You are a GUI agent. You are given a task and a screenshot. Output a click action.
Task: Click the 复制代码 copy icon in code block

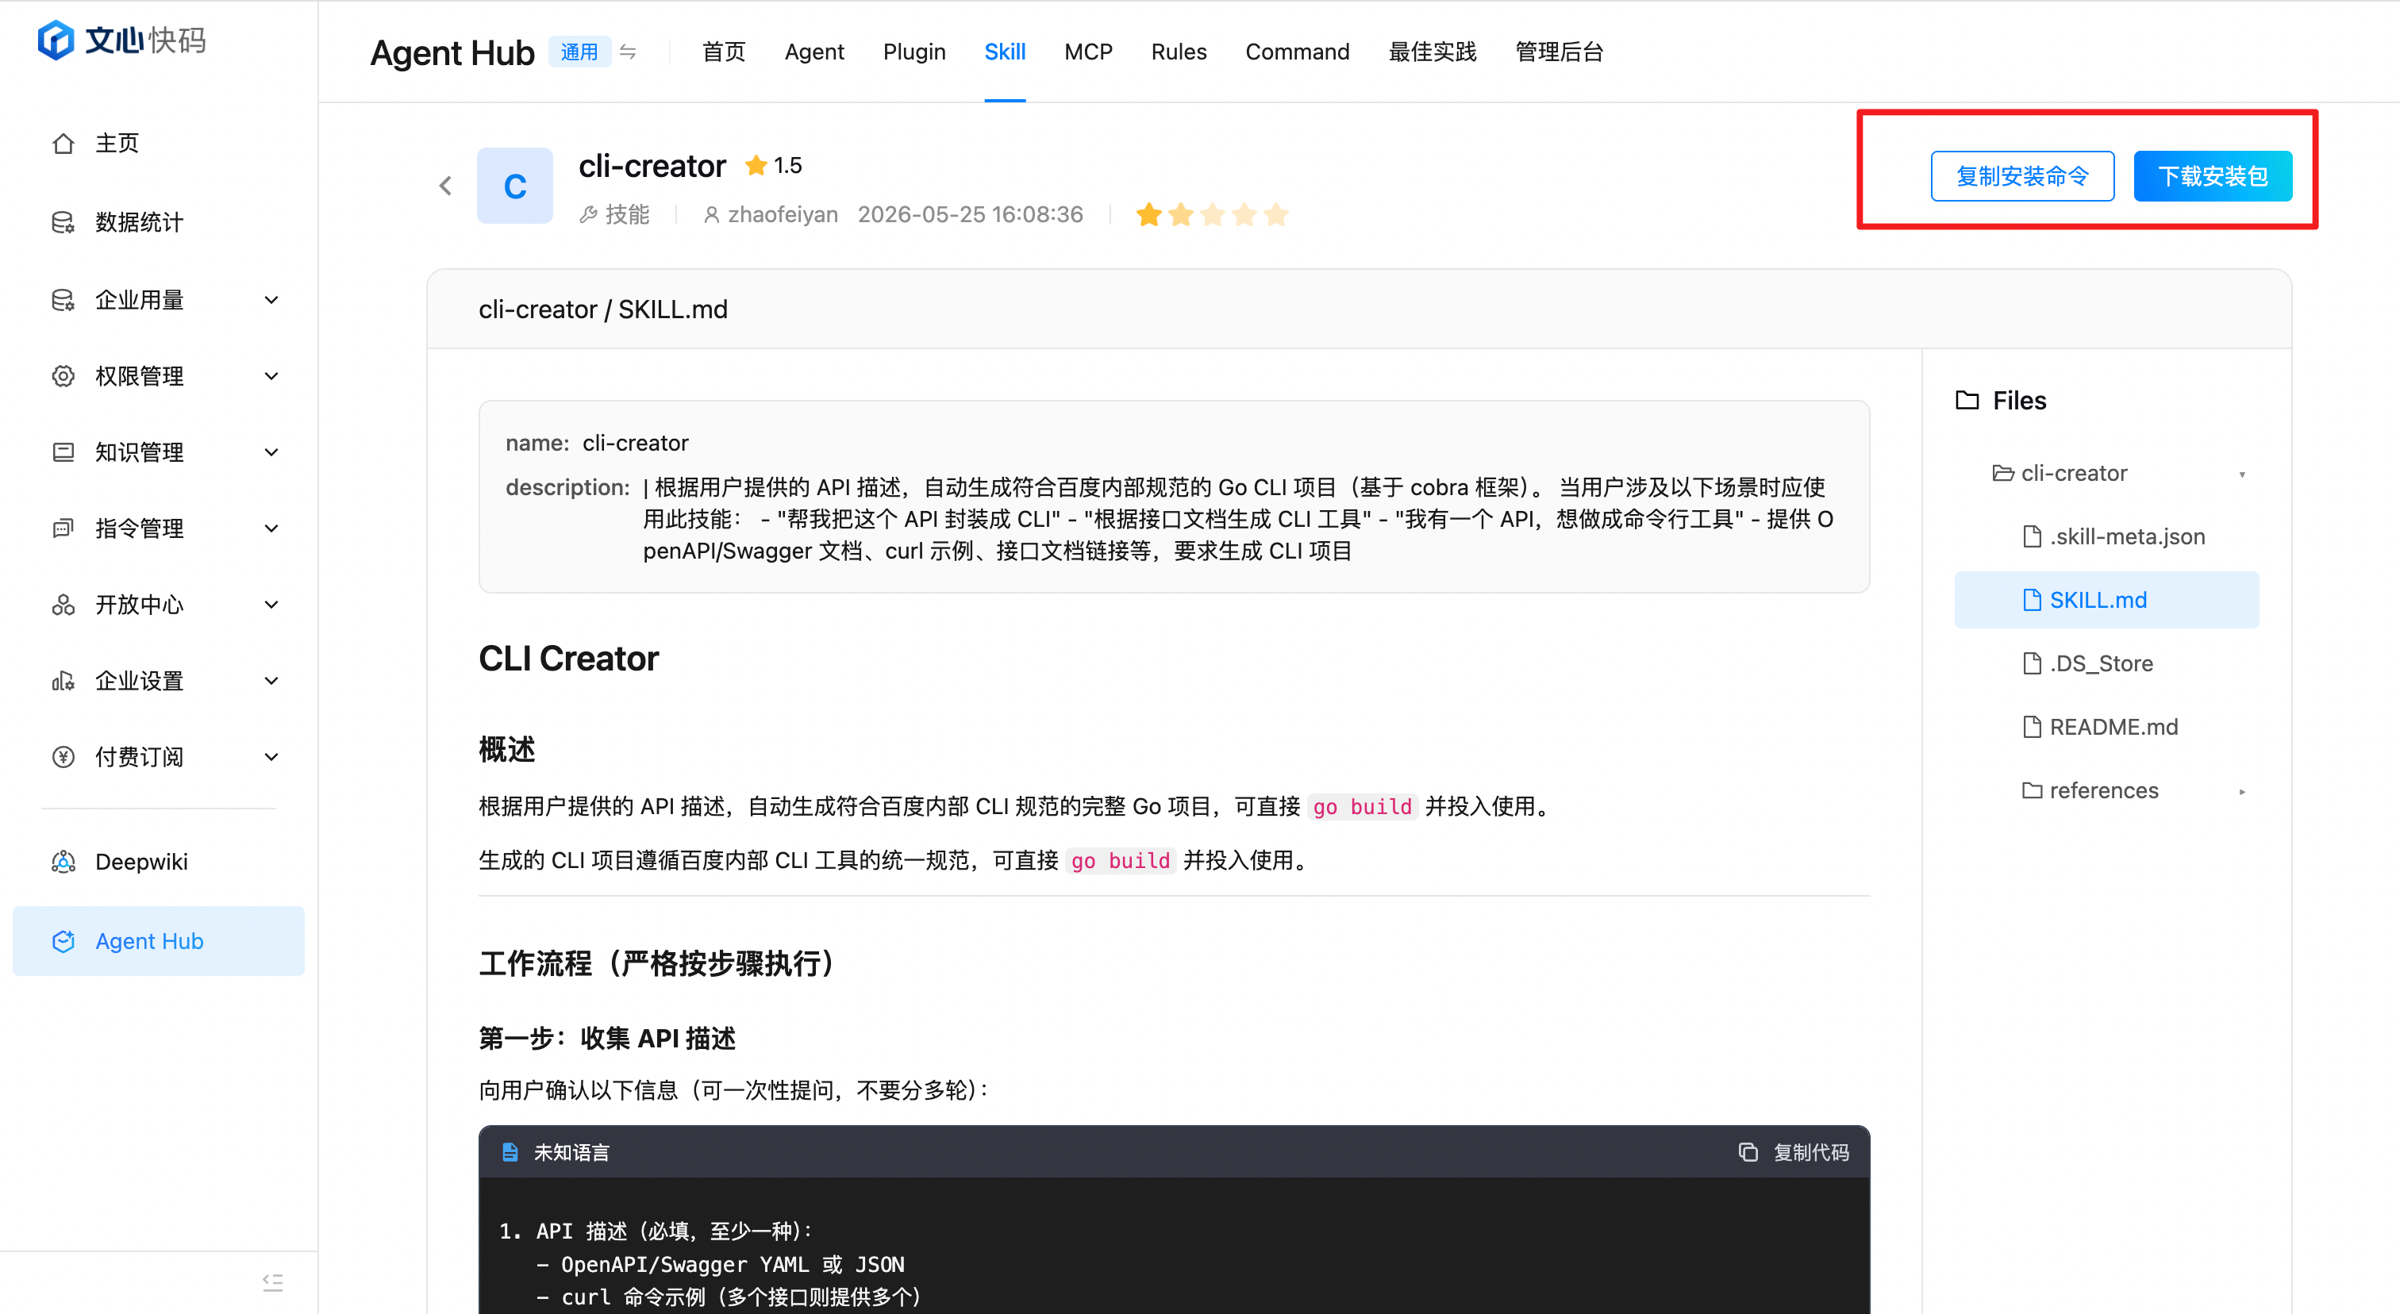tap(1748, 1152)
